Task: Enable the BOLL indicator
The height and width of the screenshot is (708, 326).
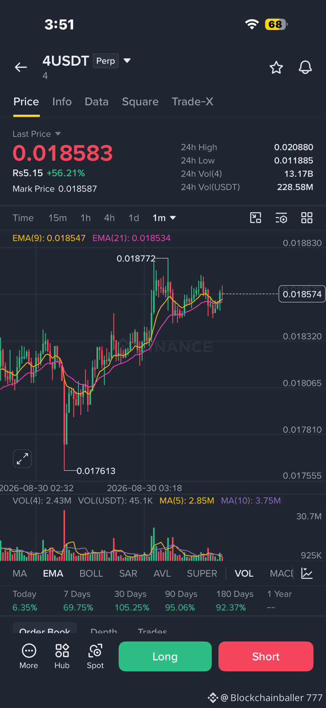Action: pos(91,573)
